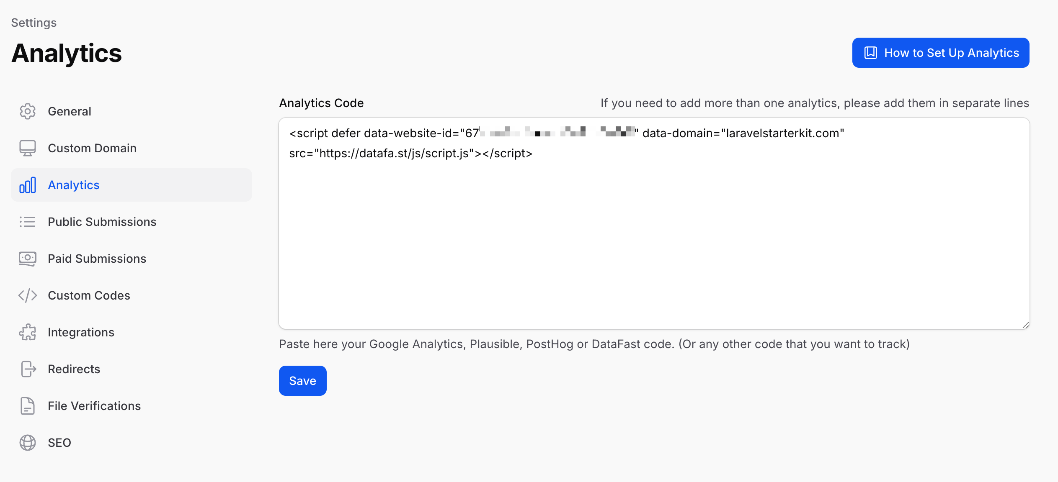Screen dimensions: 1058x482
Task: Click the Public Submissions list icon
Action: 27,221
